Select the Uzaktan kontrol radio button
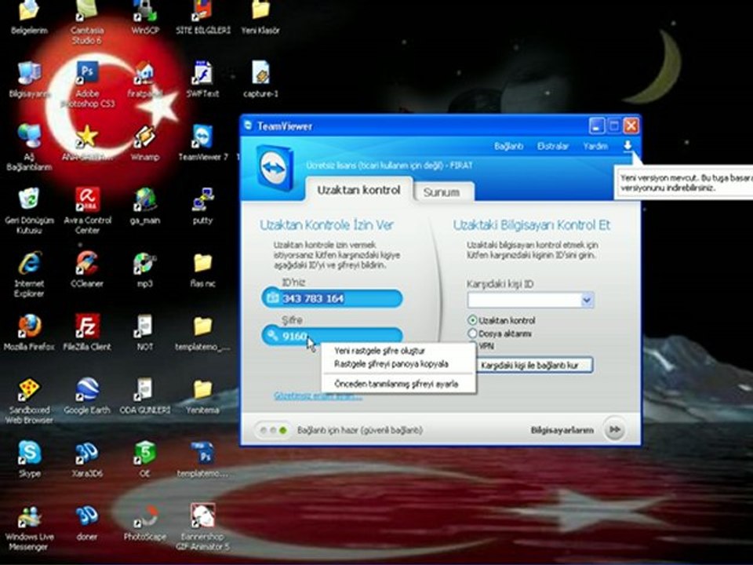The width and height of the screenshot is (753, 565). 472,320
